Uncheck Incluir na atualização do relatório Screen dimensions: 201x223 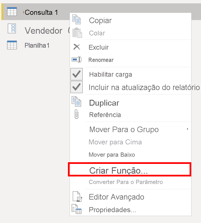[x=77, y=88]
